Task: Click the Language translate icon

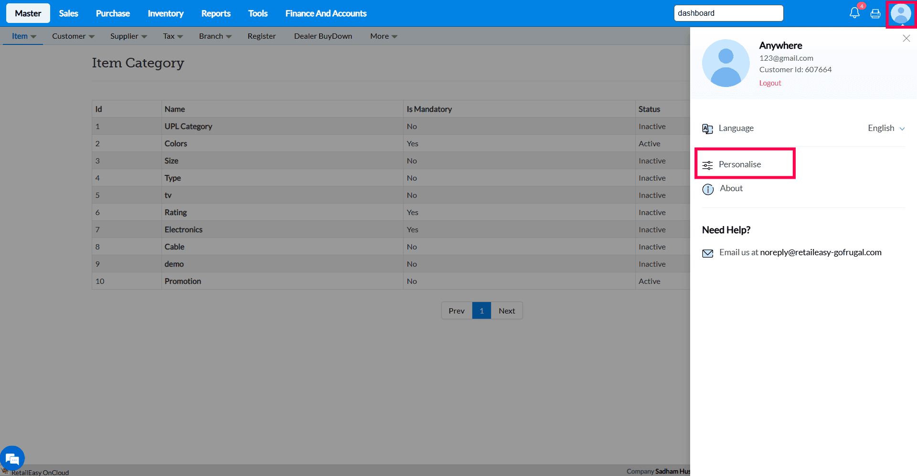Action: 707,129
